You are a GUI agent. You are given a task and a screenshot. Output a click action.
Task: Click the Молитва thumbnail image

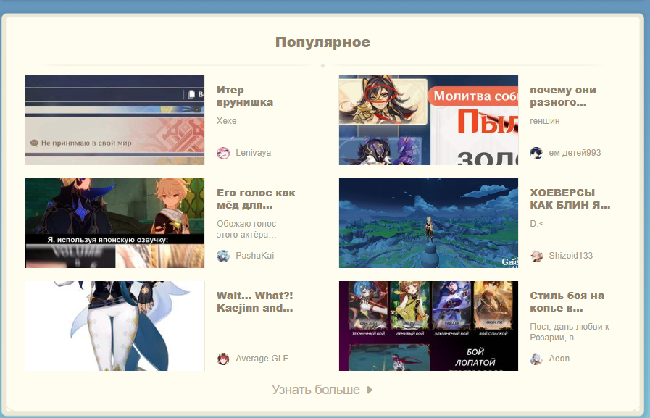coord(428,120)
